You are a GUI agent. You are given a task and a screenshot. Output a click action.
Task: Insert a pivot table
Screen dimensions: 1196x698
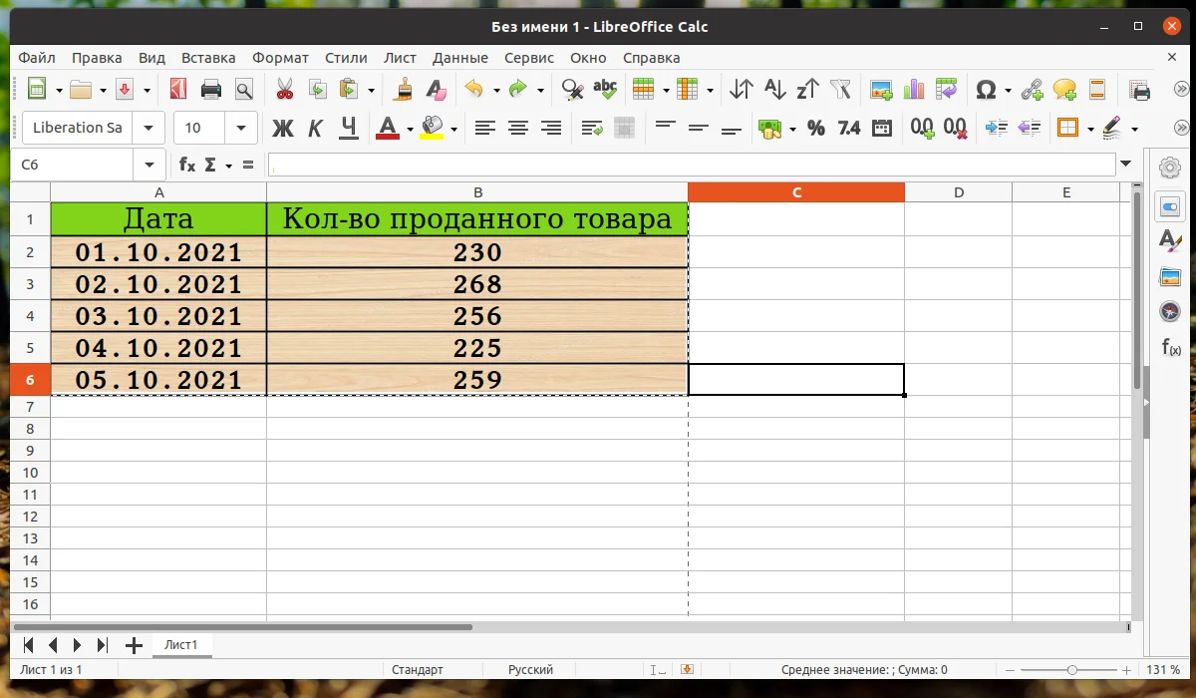click(x=946, y=89)
